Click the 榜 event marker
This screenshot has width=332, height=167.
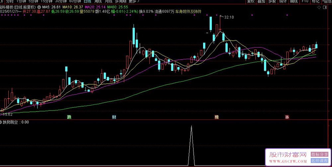[216, 117]
